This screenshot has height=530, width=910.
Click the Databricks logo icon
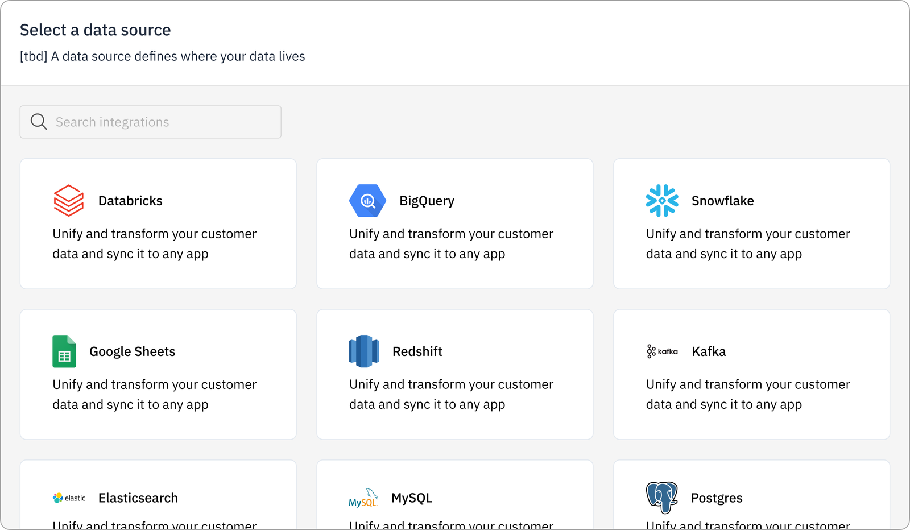click(68, 200)
